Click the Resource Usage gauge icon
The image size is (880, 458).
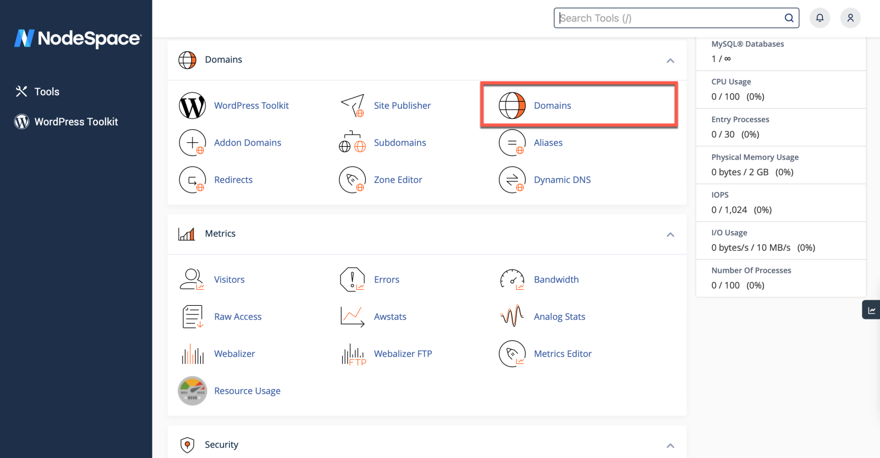pos(192,391)
